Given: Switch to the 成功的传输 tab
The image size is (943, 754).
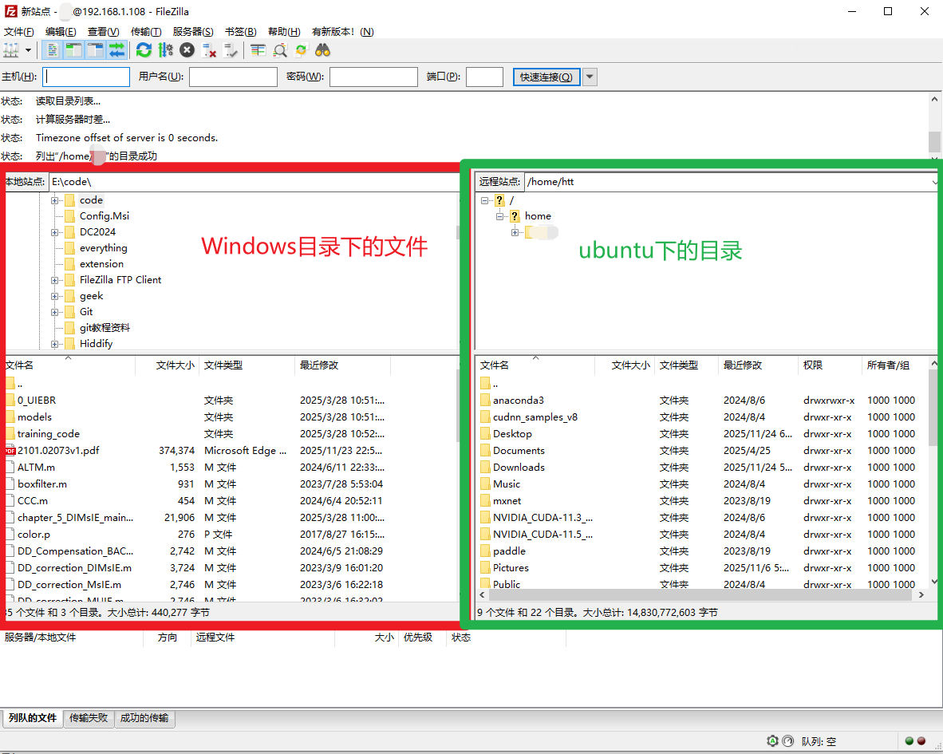Looking at the screenshot, I should click(x=144, y=718).
